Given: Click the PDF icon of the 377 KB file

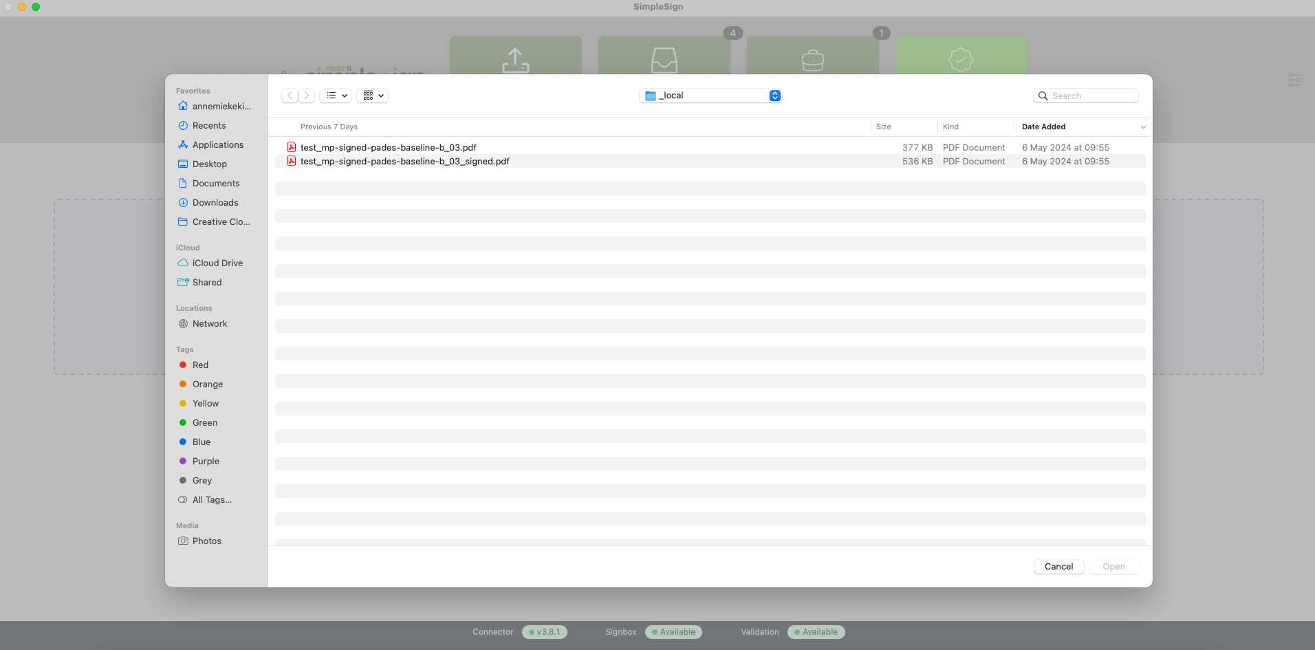Looking at the screenshot, I should 292,147.
